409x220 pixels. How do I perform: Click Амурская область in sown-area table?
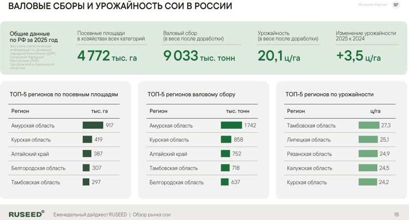pos(33,126)
